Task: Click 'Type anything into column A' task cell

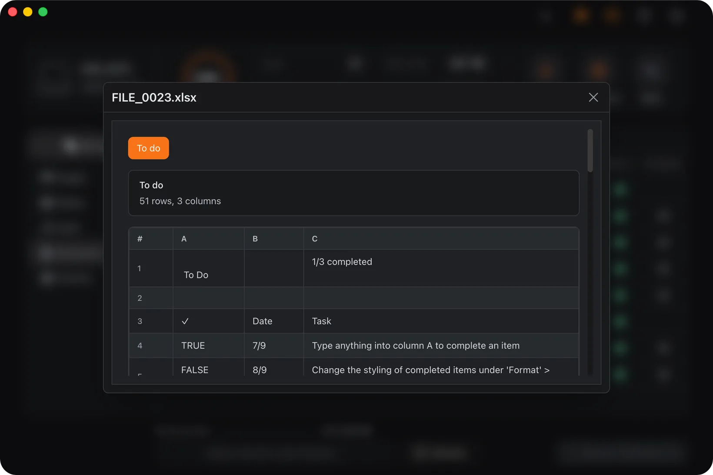Action: (441, 345)
